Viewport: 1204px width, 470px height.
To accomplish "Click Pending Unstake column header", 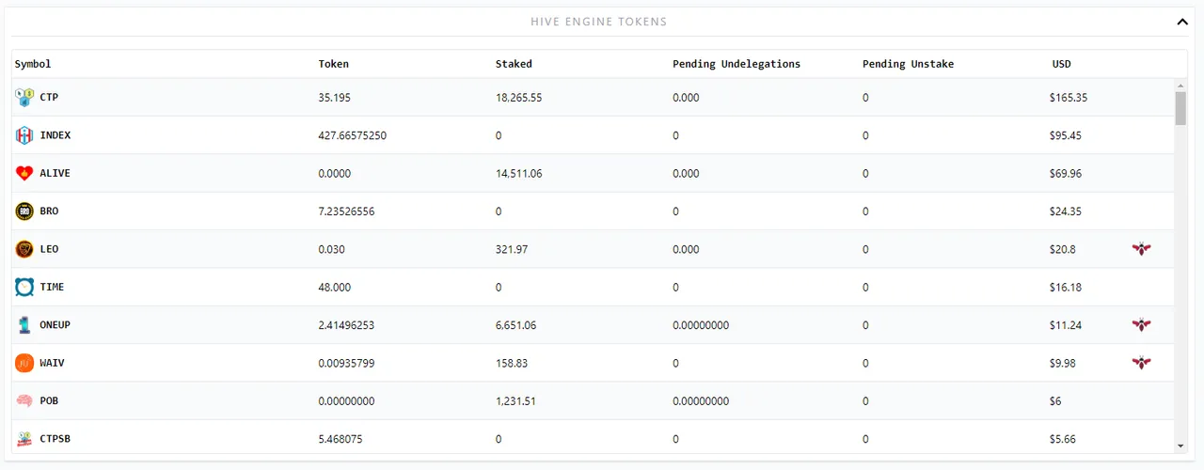I will click(x=908, y=64).
